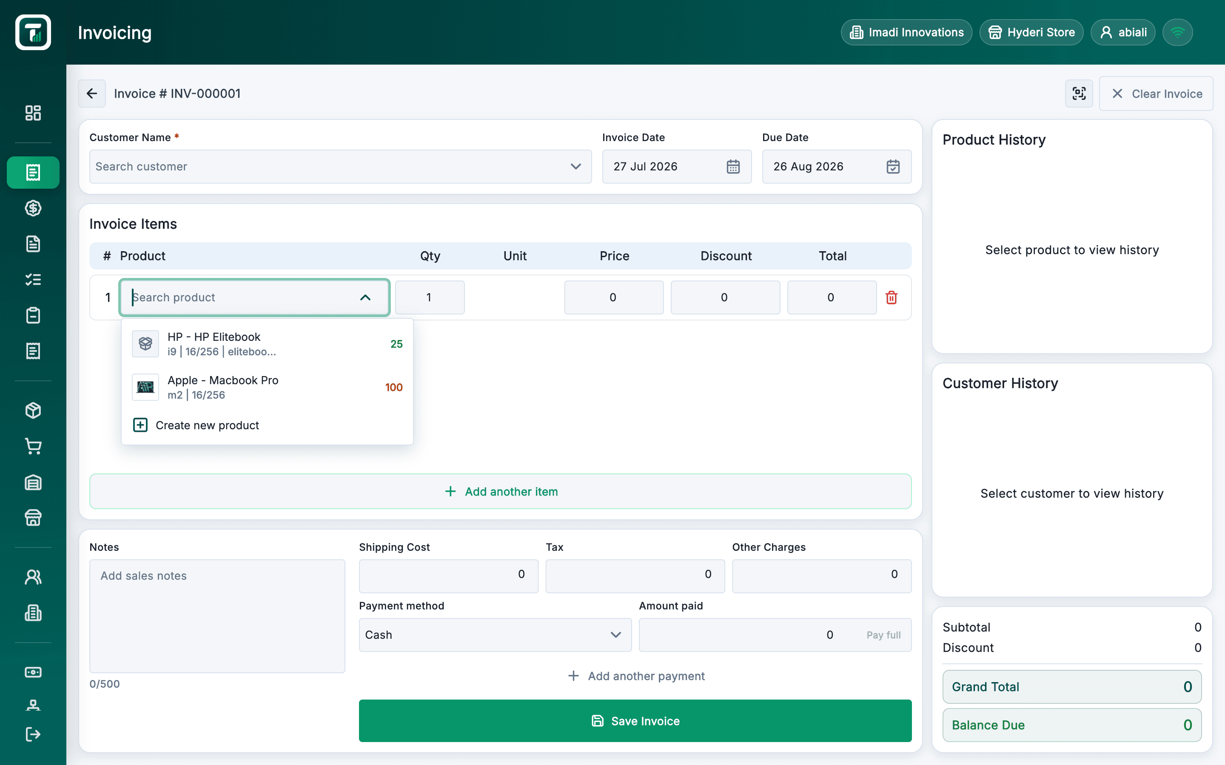Click the row 1 Total field
Screen dimensions: 1225x765
pyautogui.click(x=832, y=297)
